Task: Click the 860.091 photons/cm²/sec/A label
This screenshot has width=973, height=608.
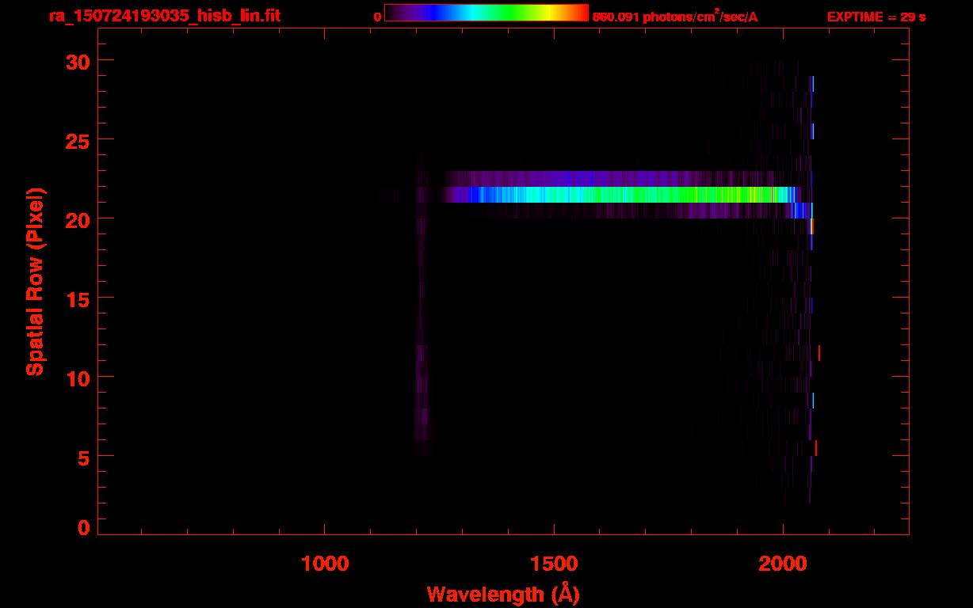Action: [x=675, y=17]
